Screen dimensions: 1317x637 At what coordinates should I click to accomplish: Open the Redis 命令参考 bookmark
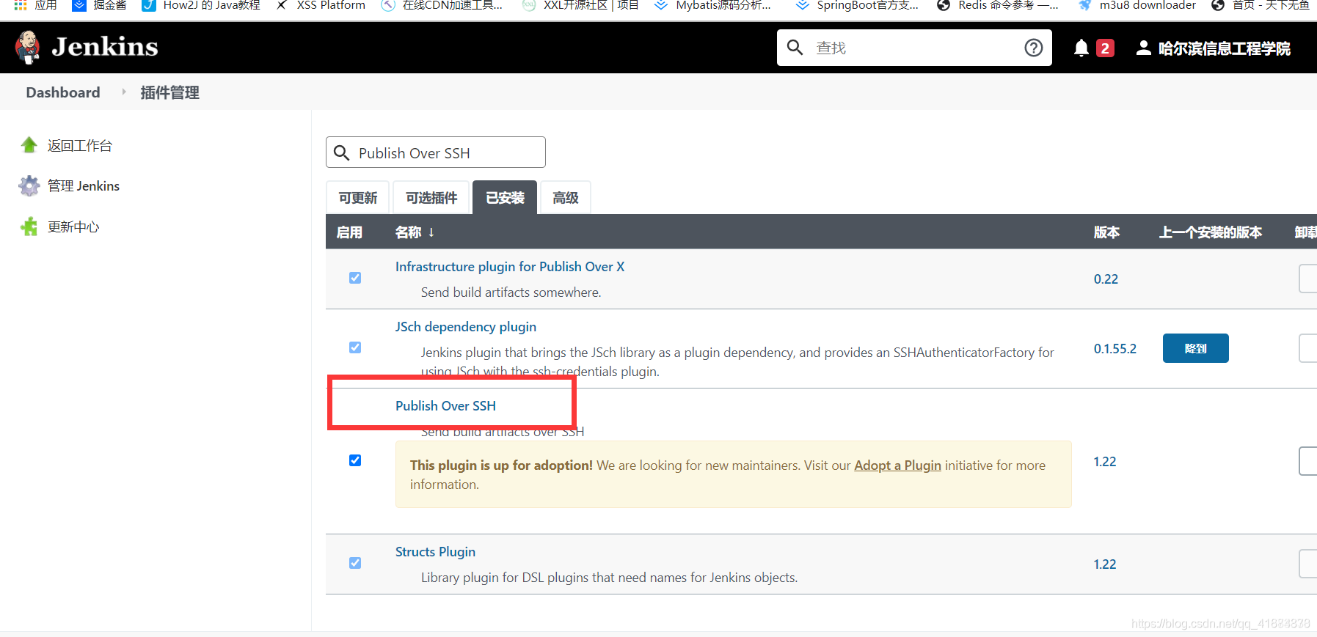[998, 5]
